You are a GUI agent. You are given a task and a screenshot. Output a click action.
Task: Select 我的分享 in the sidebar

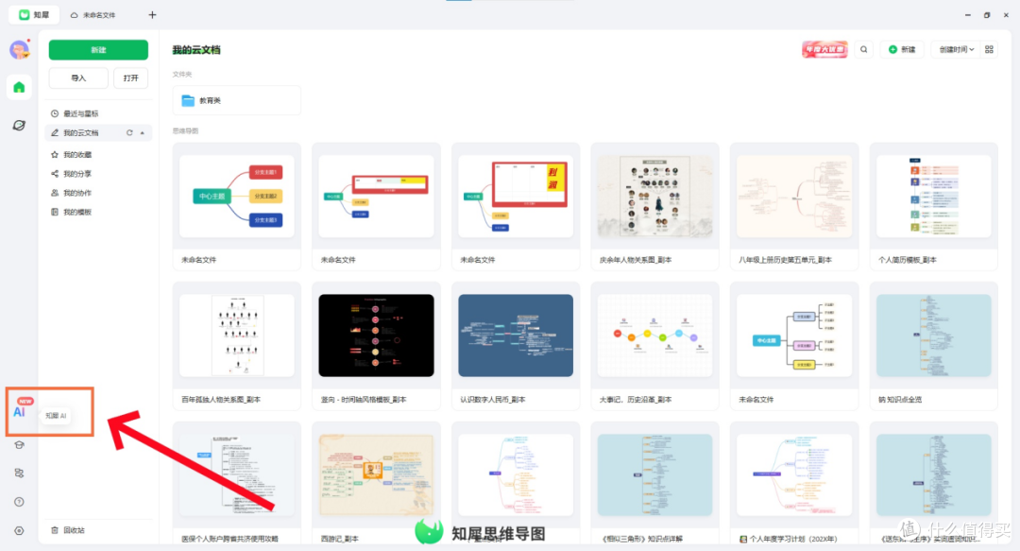click(x=99, y=174)
